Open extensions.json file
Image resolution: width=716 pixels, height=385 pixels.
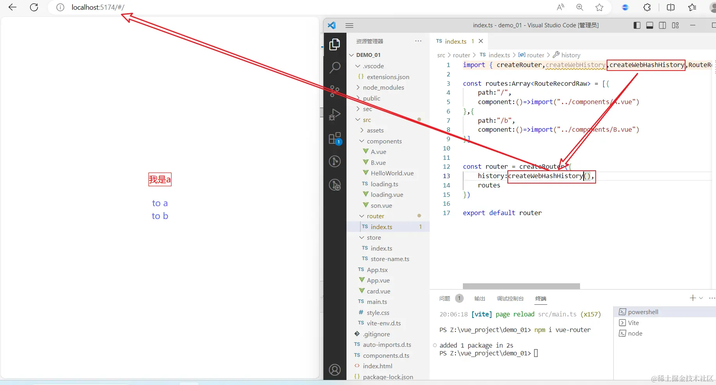[388, 77]
